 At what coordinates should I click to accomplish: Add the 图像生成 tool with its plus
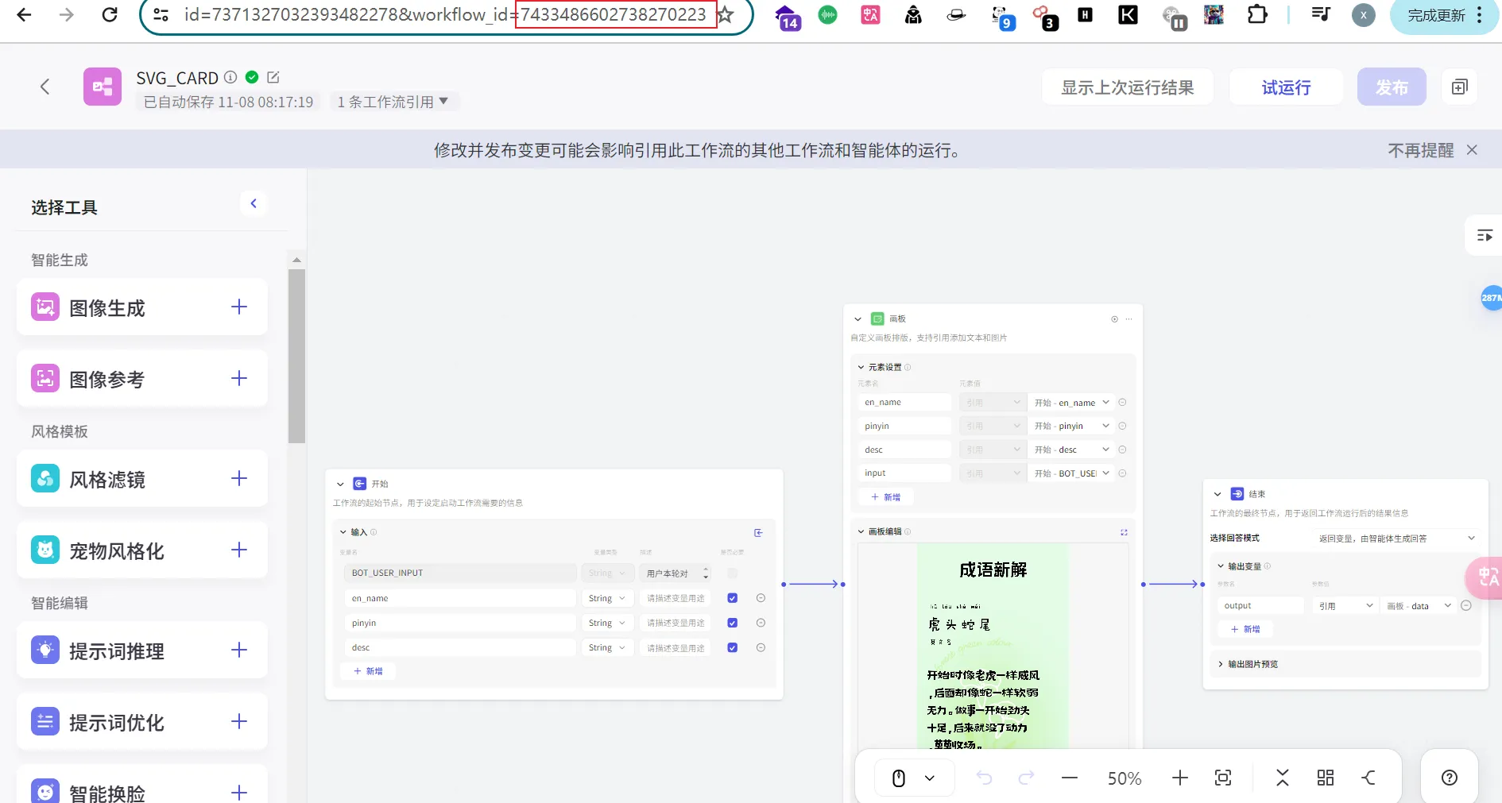tap(239, 307)
